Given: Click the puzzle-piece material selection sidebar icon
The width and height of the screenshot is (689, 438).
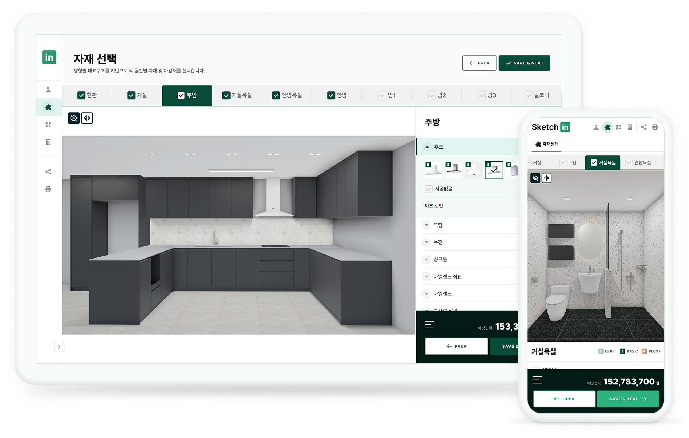Looking at the screenshot, I should (48, 107).
